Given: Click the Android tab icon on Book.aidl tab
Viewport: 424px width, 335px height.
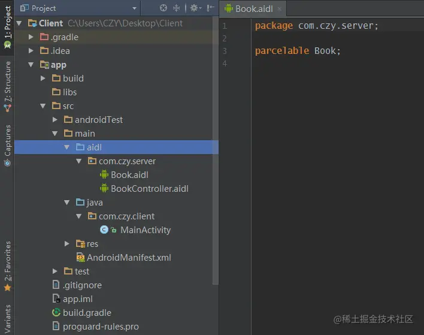Looking at the screenshot, I should (229, 8).
